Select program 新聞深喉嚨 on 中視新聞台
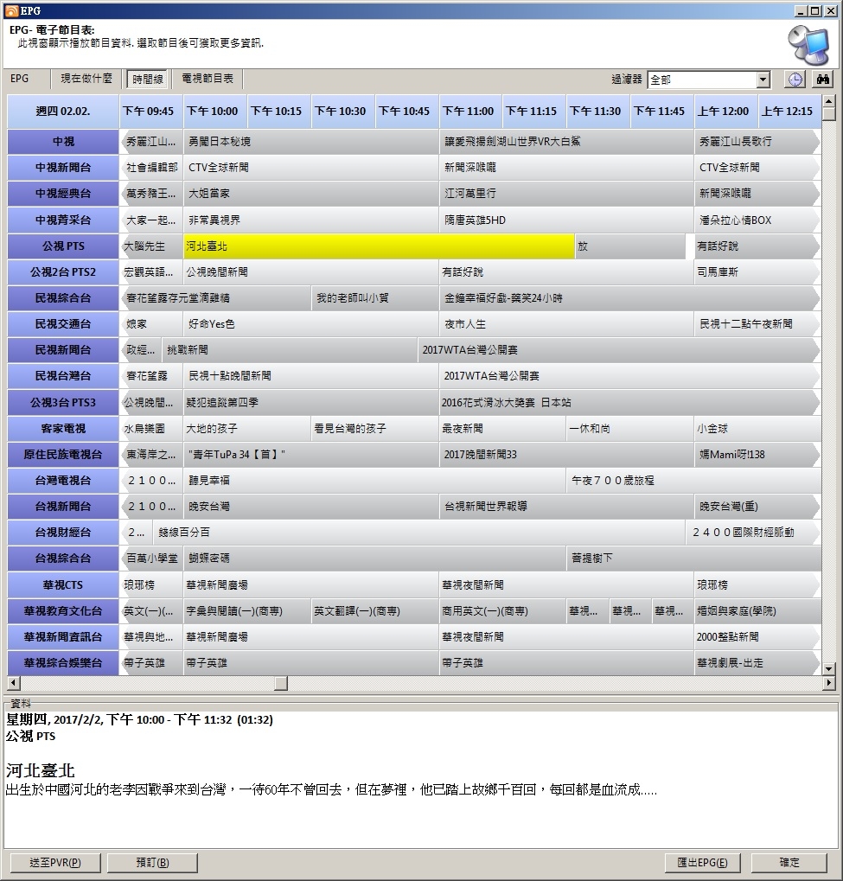The height and width of the screenshot is (881, 843). click(x=566, y=168)
